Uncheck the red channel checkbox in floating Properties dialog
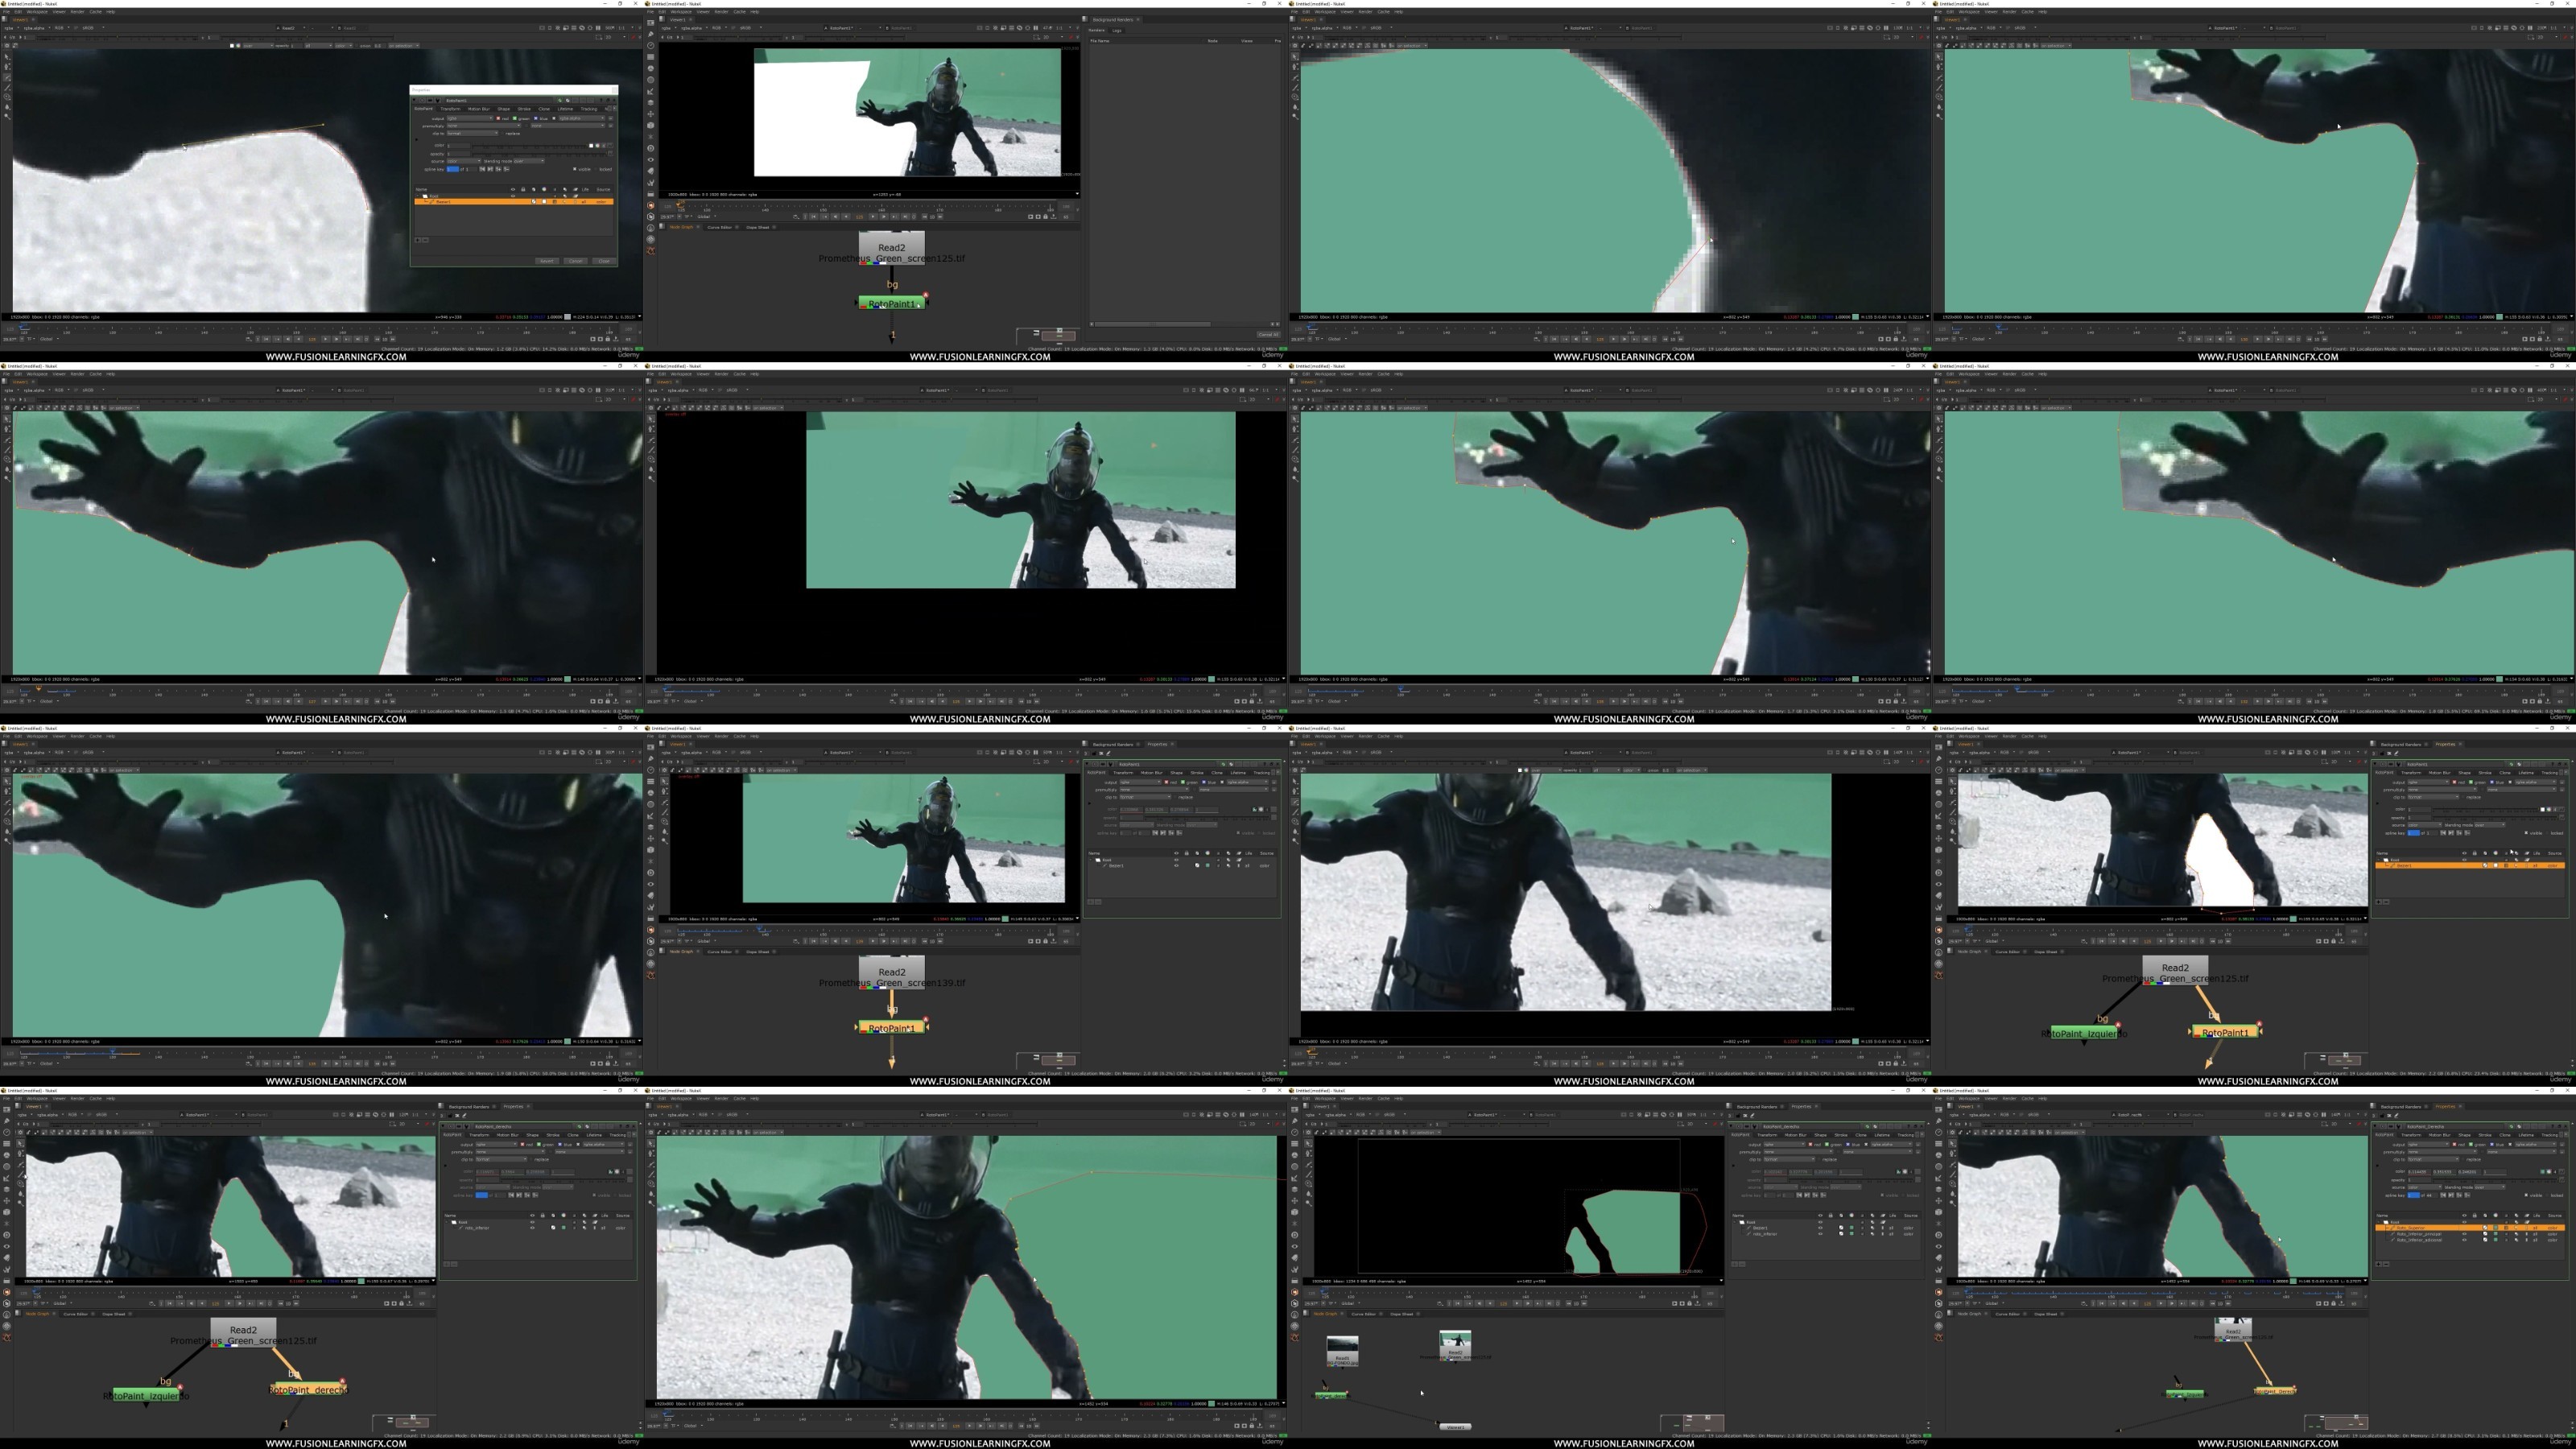Screen dimensions: 2576x1449 (x=499, y=118)
